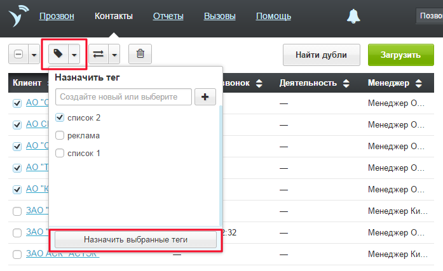
Task: Check the реклама tag checkbox
Action: pos(60,135)
